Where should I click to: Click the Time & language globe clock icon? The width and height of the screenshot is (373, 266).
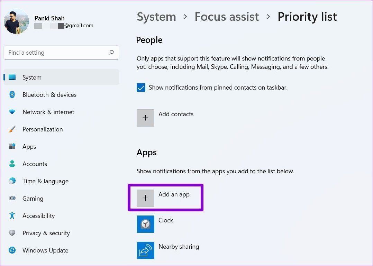coord(12,181)
